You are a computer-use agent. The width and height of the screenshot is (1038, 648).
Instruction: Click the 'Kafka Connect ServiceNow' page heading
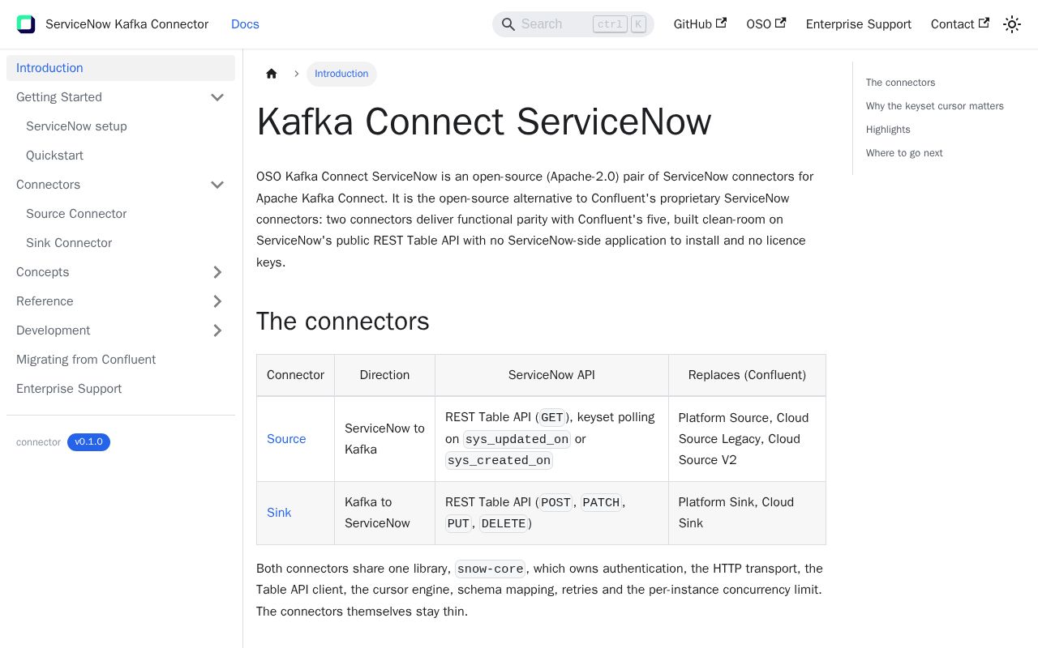tap(483, 122)
